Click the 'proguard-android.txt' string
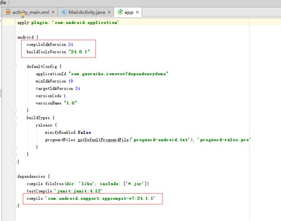Screen dimensions: 281x221 161,140
